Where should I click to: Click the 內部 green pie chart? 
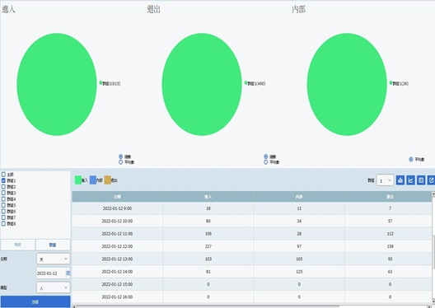click(347, 84)
